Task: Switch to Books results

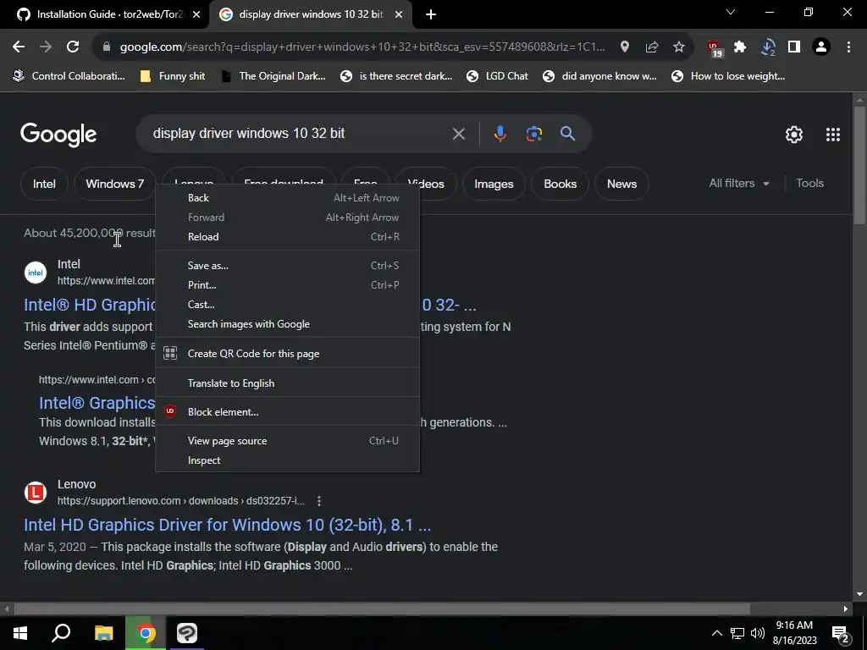Action: [x=561, y=184]
